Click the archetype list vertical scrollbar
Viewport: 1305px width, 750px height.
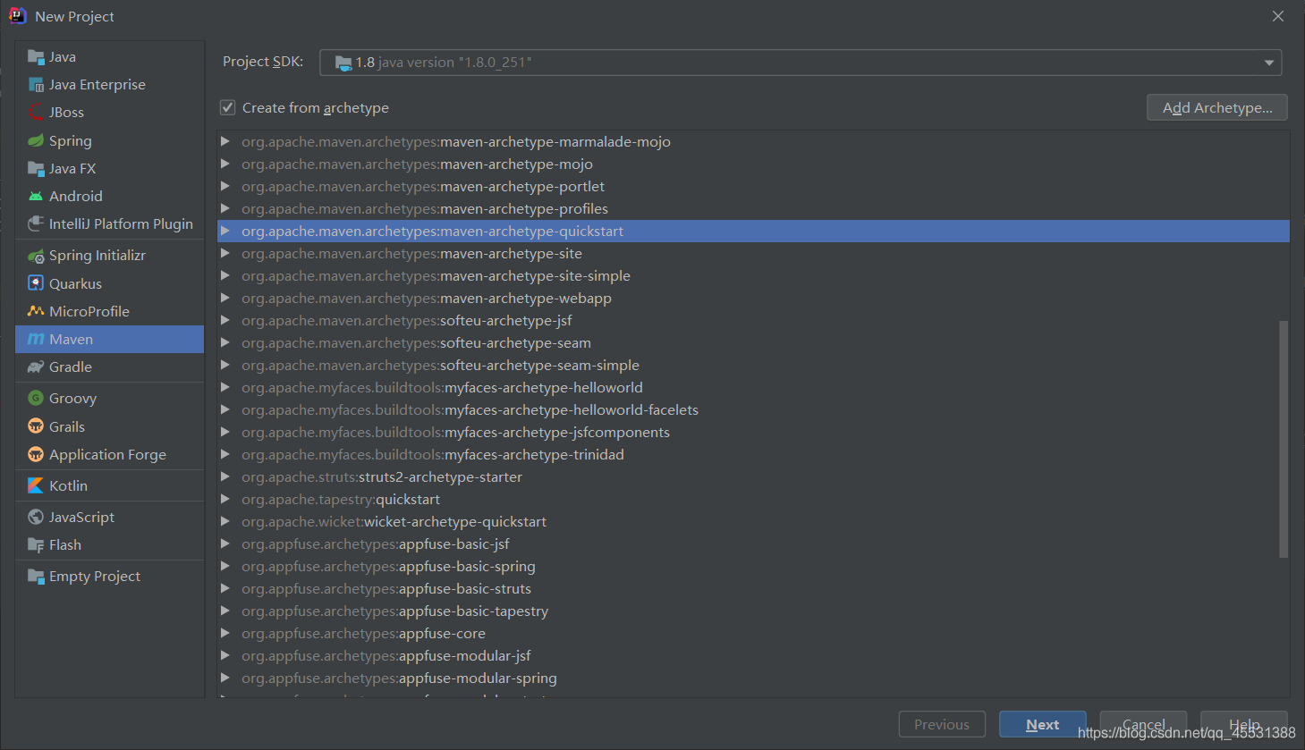tap(1284, 439)
